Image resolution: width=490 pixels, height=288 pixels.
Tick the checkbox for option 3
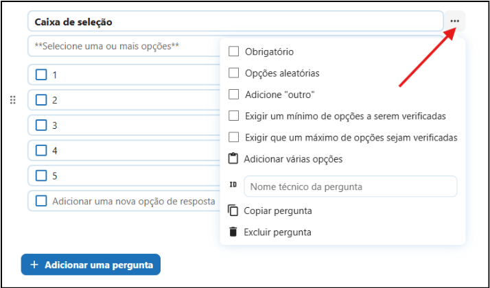[x=41, y=125]
